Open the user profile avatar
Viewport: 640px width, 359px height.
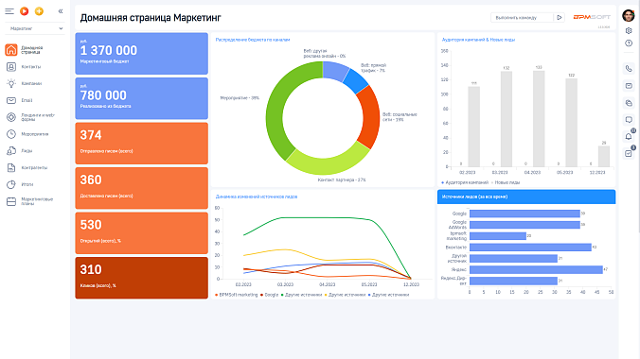point(629,15)
